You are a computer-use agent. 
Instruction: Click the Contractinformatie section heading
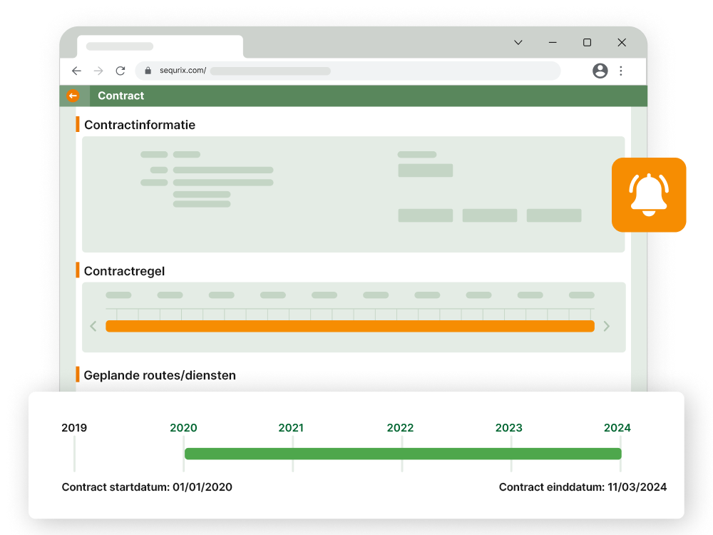[x=140, y=125]
